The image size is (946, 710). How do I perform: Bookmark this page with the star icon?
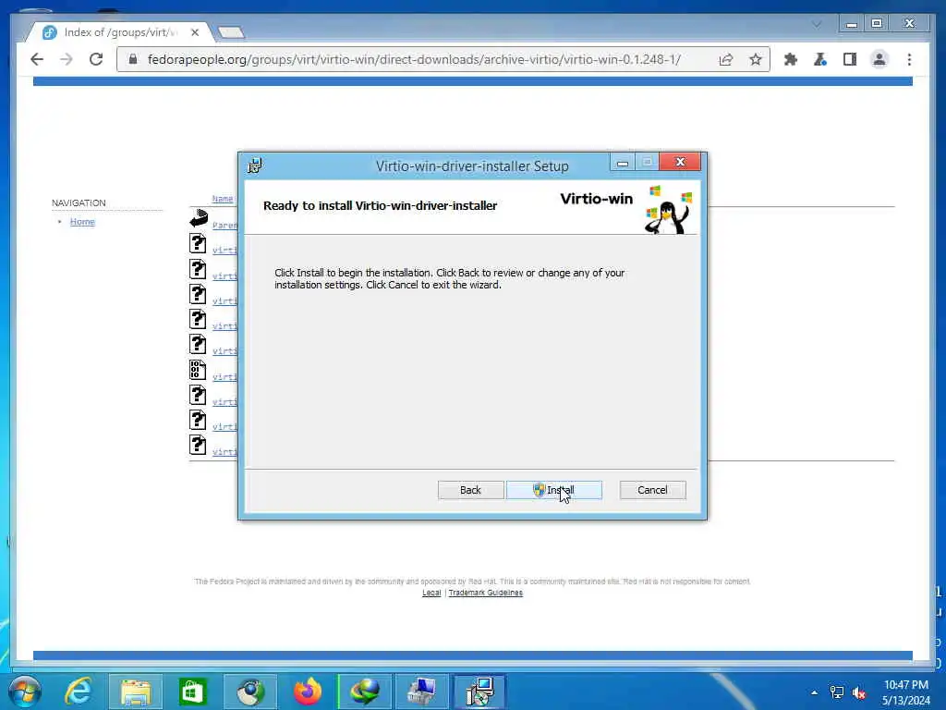click(756, 59)
